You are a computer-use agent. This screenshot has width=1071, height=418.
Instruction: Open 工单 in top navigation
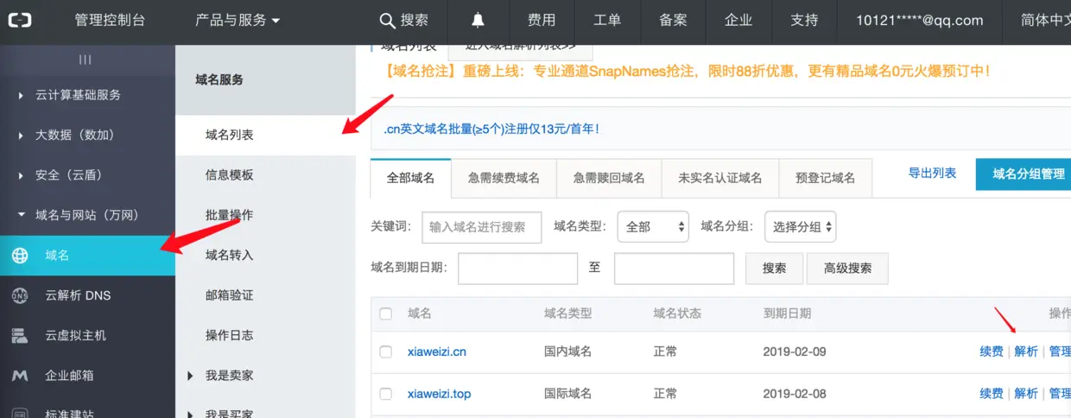(x=607, y=20)
